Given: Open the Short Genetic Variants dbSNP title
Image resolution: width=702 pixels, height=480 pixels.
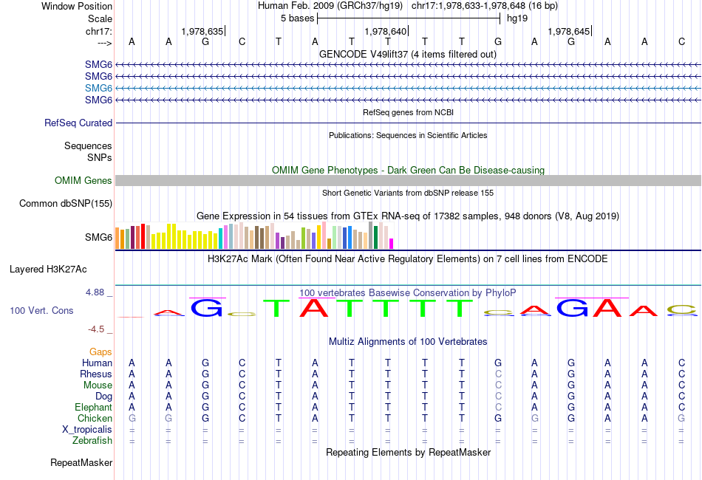Looking at the screenshot, I should tap(408, 193).
